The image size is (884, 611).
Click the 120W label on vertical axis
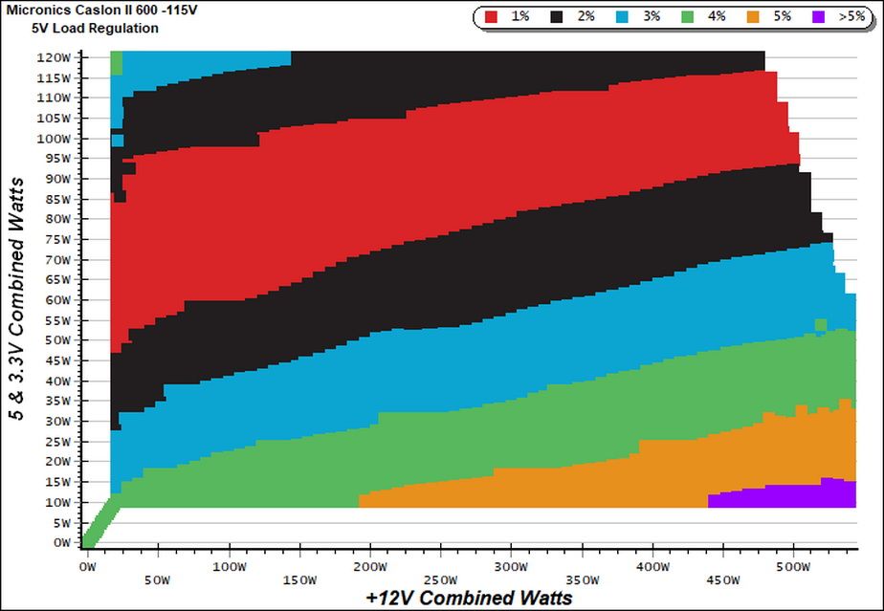coord(54,57)
